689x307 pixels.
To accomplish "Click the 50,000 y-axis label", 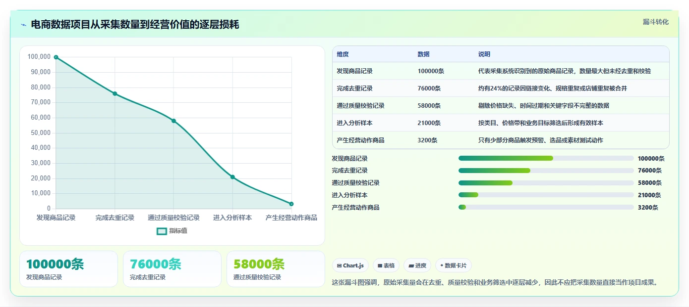I will 40,132.
